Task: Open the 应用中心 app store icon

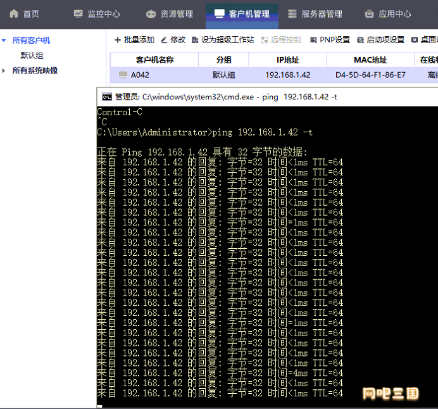Action: (369, 14)
